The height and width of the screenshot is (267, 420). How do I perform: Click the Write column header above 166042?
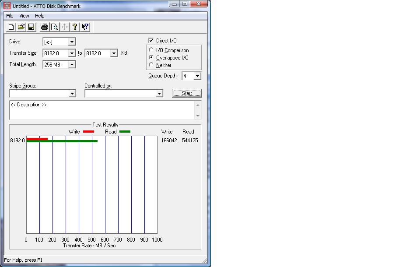pos(167,132)
